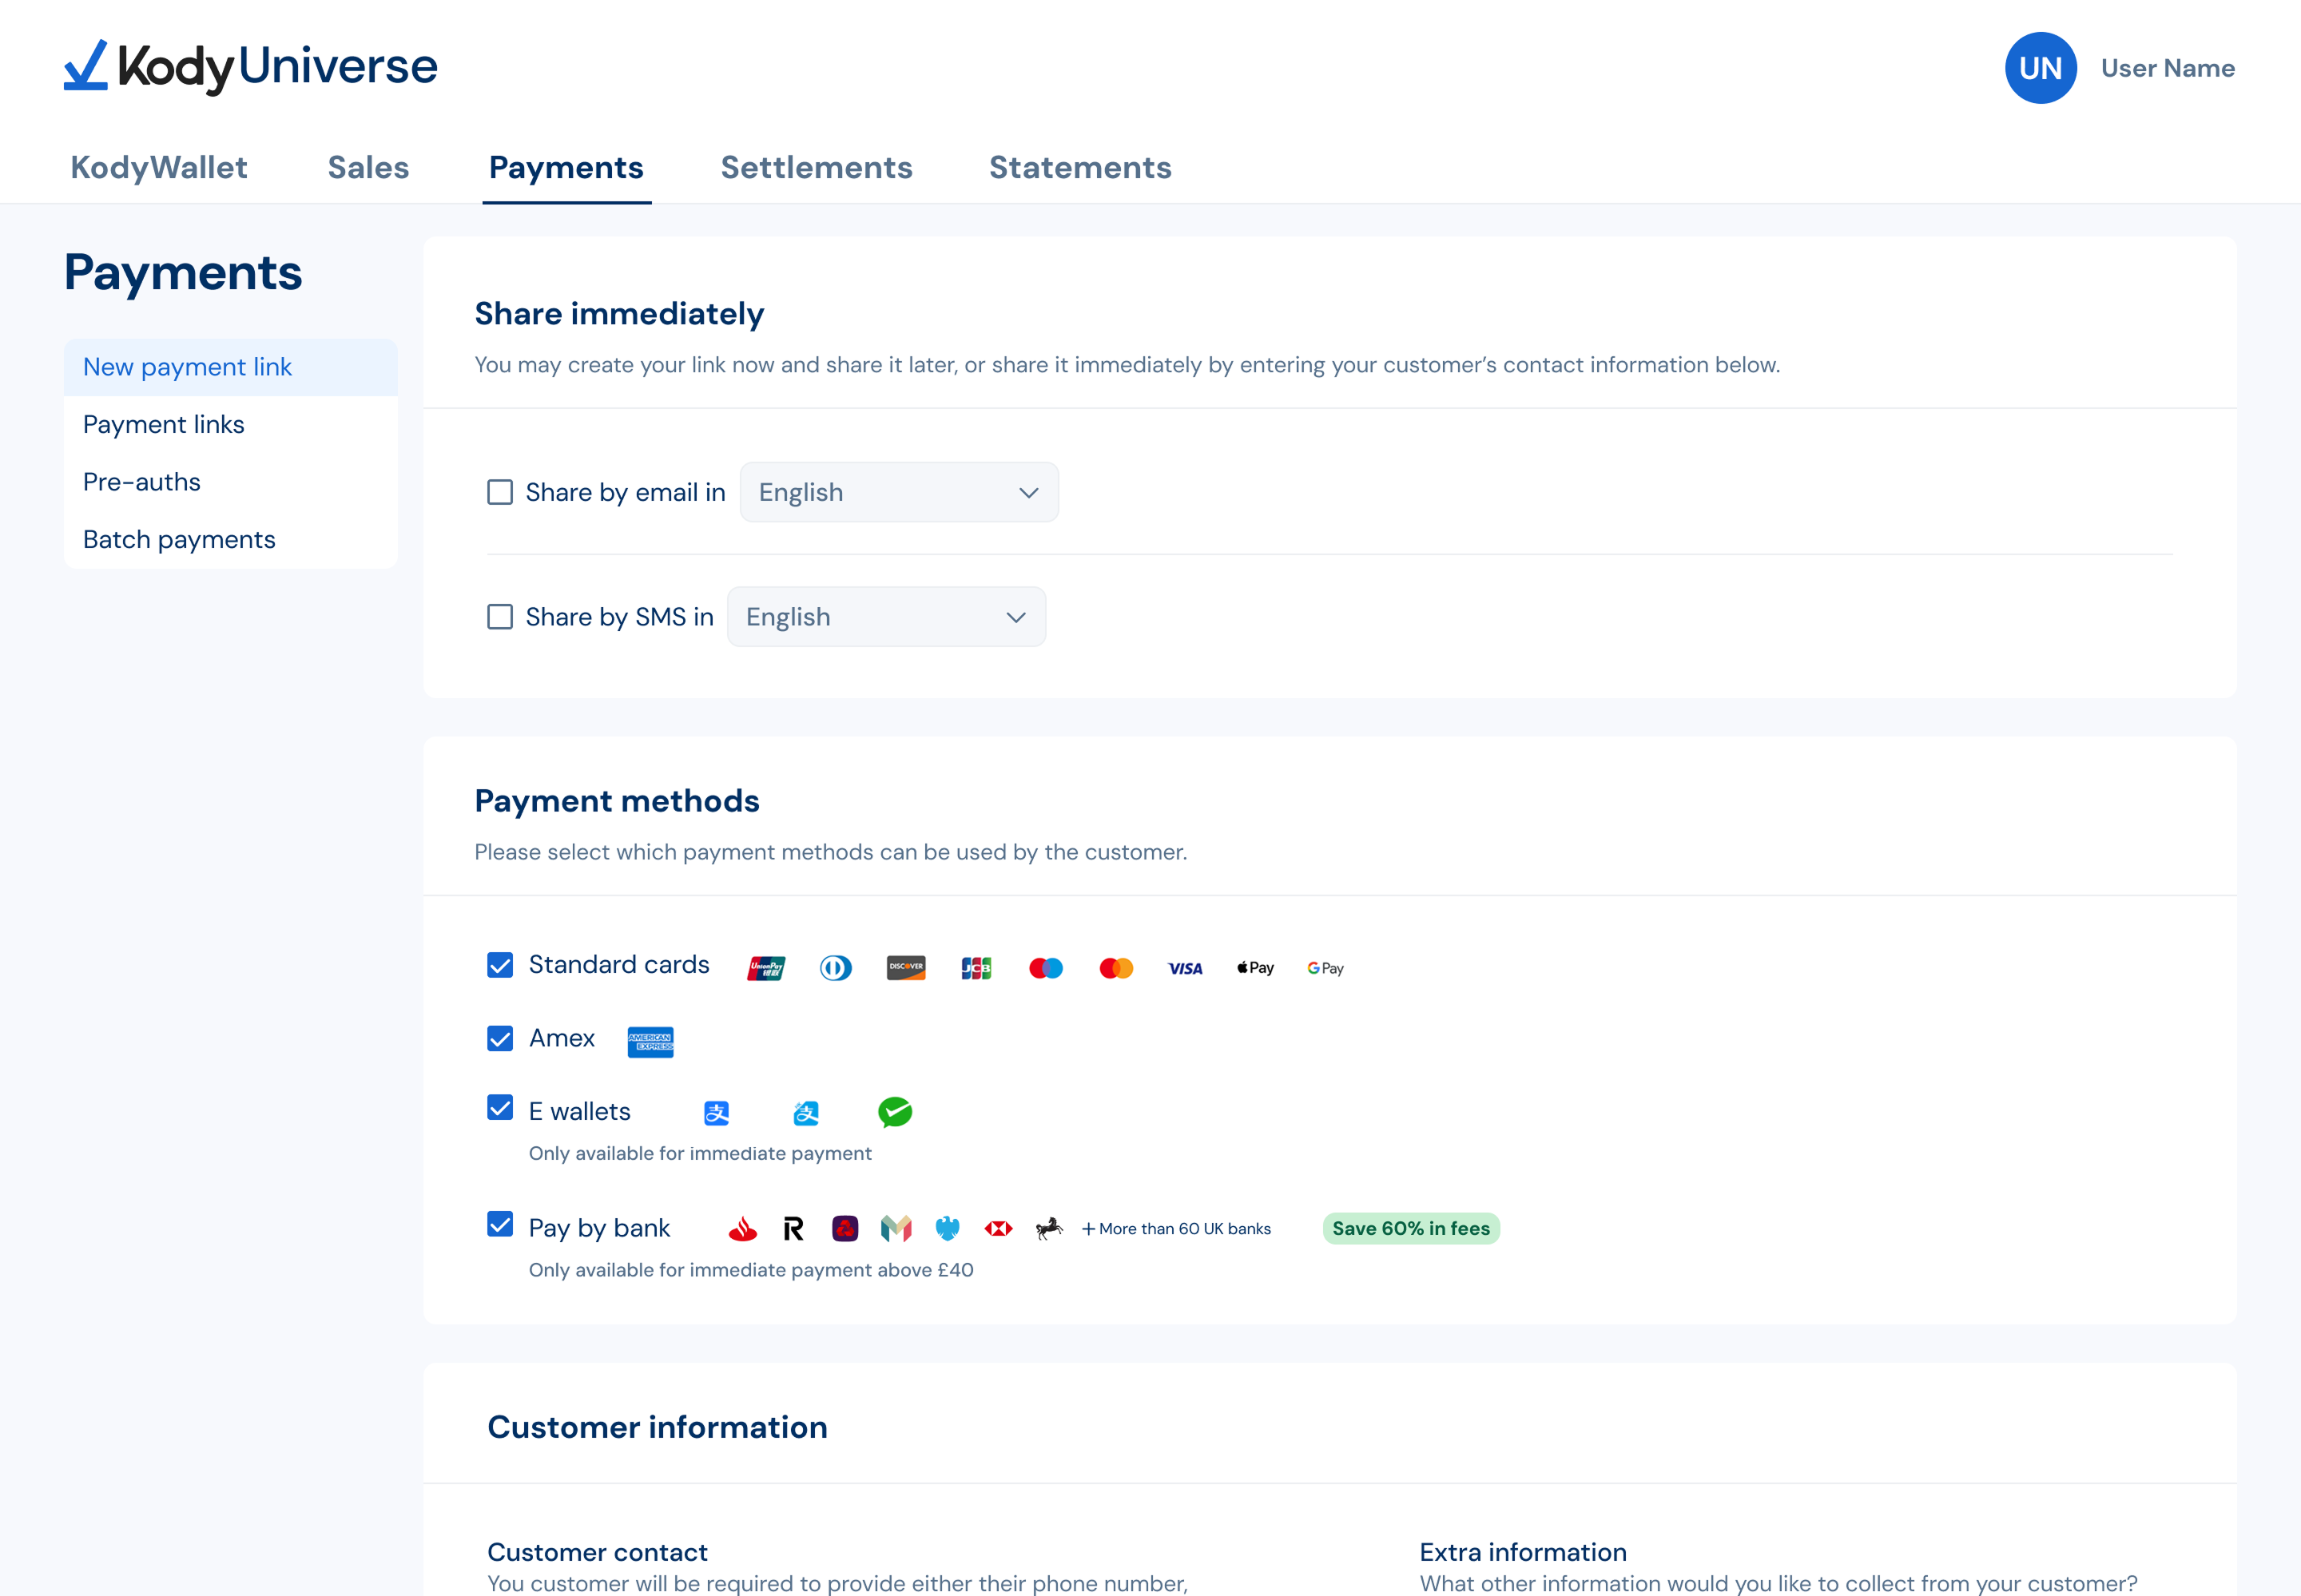Click the Visa logo icon

point(1185,968)
